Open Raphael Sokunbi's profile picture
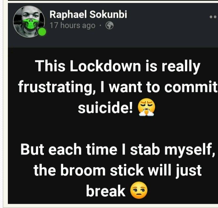218x208 pixels. (x=29, y=22)
